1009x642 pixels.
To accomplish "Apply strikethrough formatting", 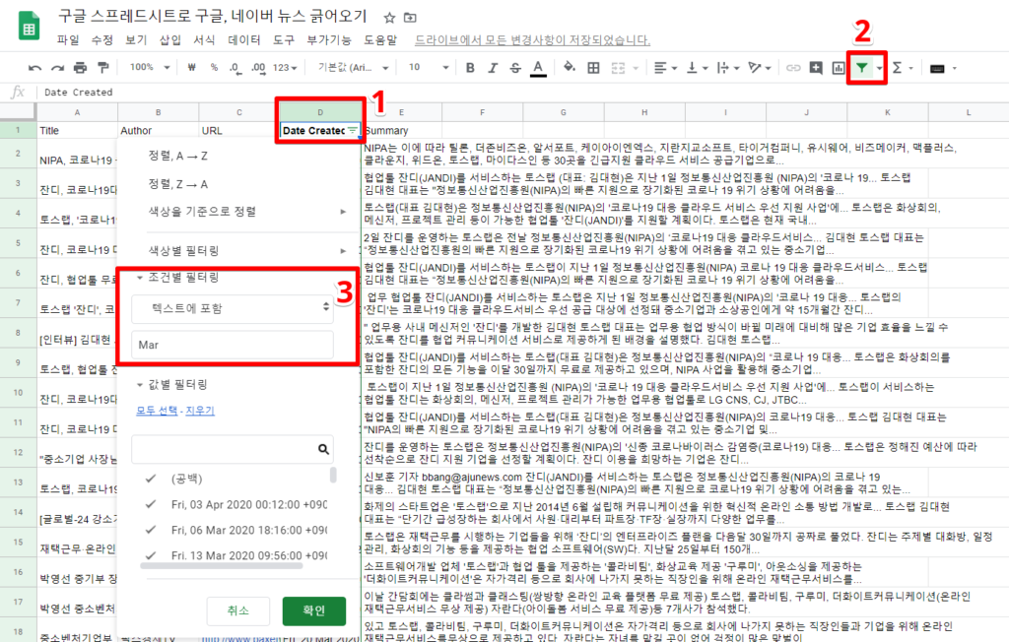I will tap(515, 68).
